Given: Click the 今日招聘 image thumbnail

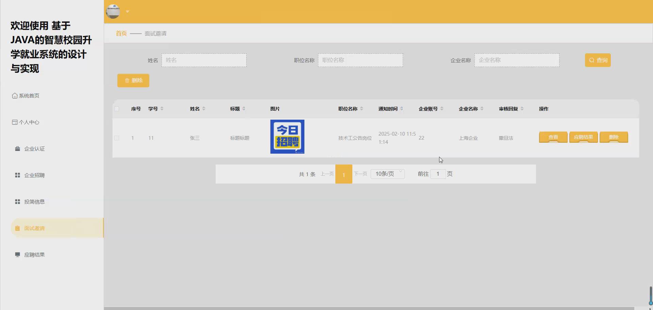Looking at the screenshot, I should (x=287, y=136).
